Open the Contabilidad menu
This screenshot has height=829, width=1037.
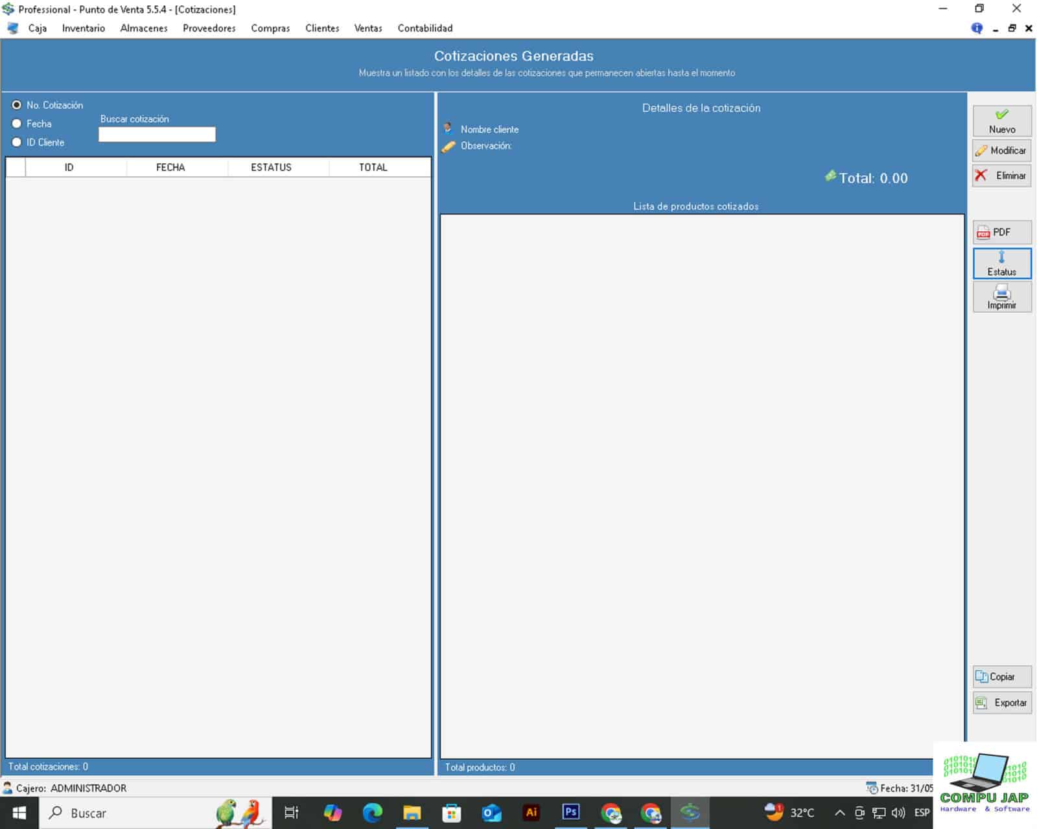point(425,28)
